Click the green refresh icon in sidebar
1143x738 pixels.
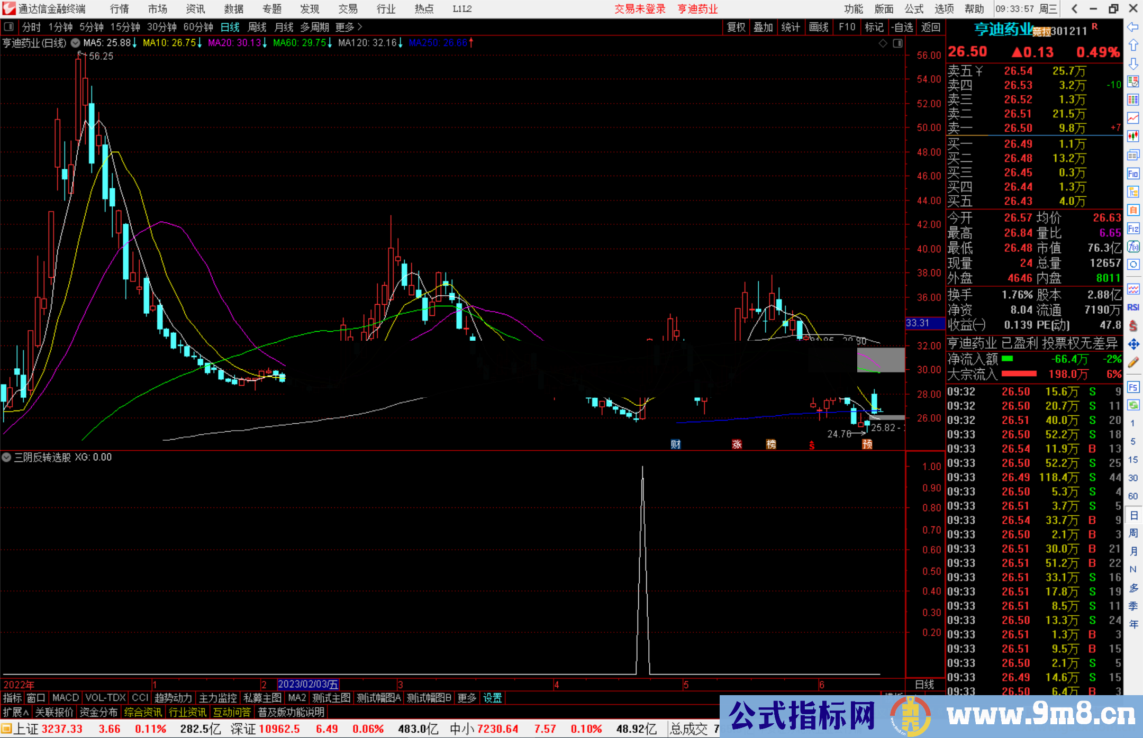tap(1133, 405)
